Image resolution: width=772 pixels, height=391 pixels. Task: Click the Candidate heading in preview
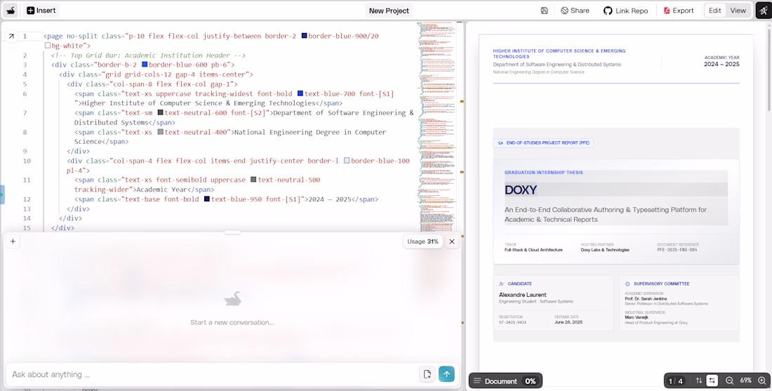click(519, 284)
